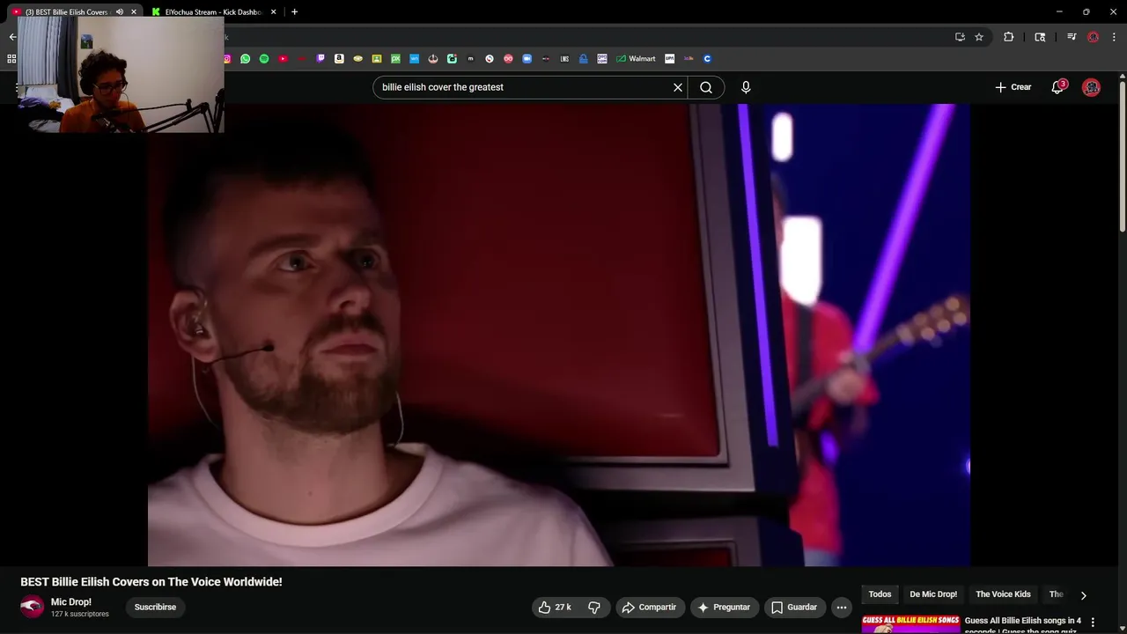This screenshot has width=1127, height=634.
Task: Open the LMS bookmark
Action: click(564, 59)
